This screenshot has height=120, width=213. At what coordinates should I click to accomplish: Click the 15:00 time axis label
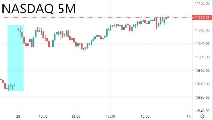pos(145,116)
